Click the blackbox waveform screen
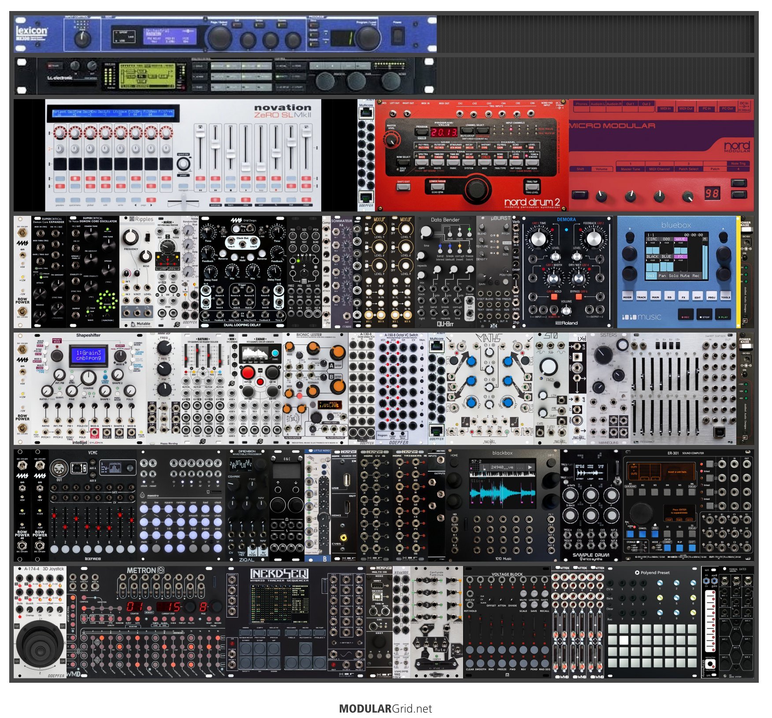This screenshot has width=772, height=718. coord(502,483)
